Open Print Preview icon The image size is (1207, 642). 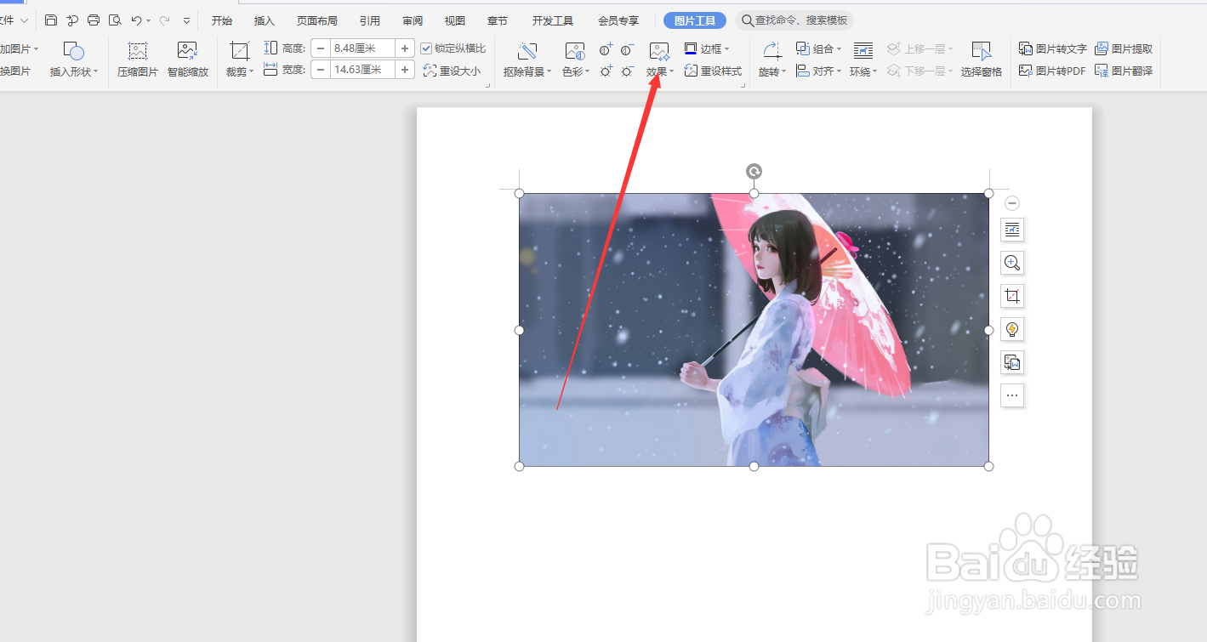(115, 20)
